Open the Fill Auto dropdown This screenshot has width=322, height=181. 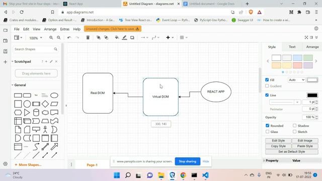click(x=296, y=80)
